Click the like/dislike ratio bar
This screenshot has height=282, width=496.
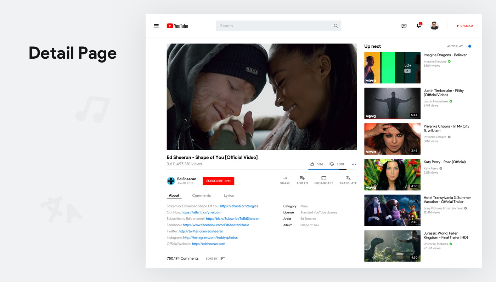(327, 169)
